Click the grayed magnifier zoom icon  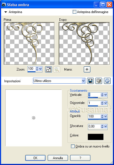tap(57, 69)
